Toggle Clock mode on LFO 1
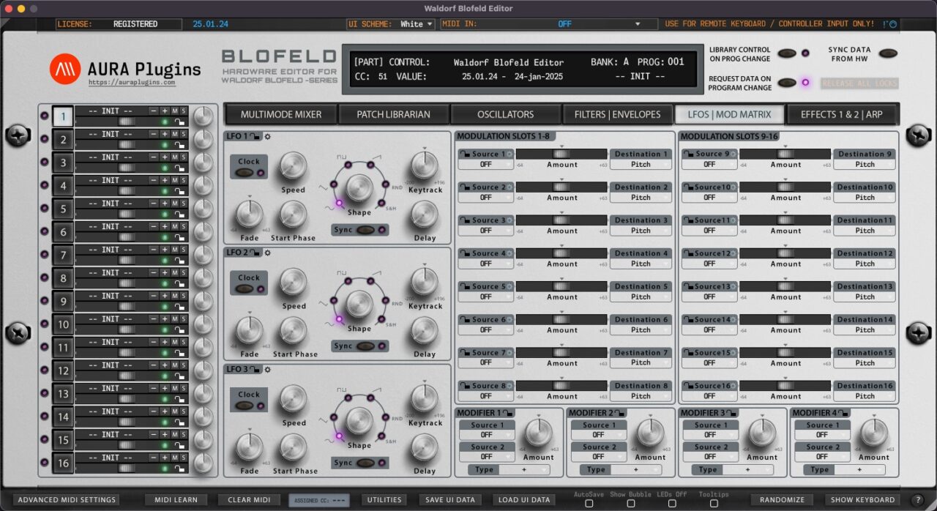The width and height of the screenshot is (937, 511). point(248,167)
